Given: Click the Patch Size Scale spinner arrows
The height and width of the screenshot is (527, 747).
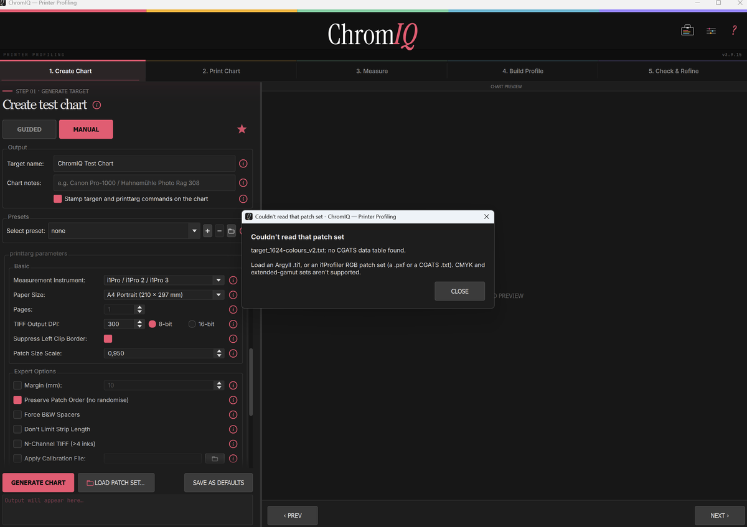Looking at the screenshot, I should point(219,353).
